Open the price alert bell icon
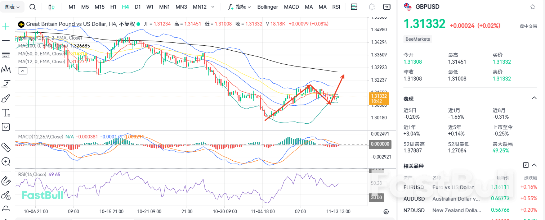The image size is (545, 220). click(372, 7)
